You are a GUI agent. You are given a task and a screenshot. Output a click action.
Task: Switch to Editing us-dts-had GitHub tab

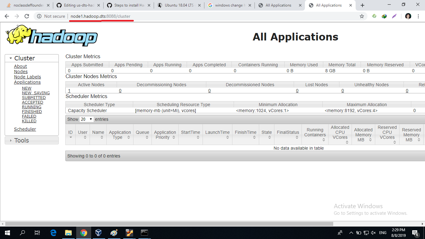(x=78, y=5)
